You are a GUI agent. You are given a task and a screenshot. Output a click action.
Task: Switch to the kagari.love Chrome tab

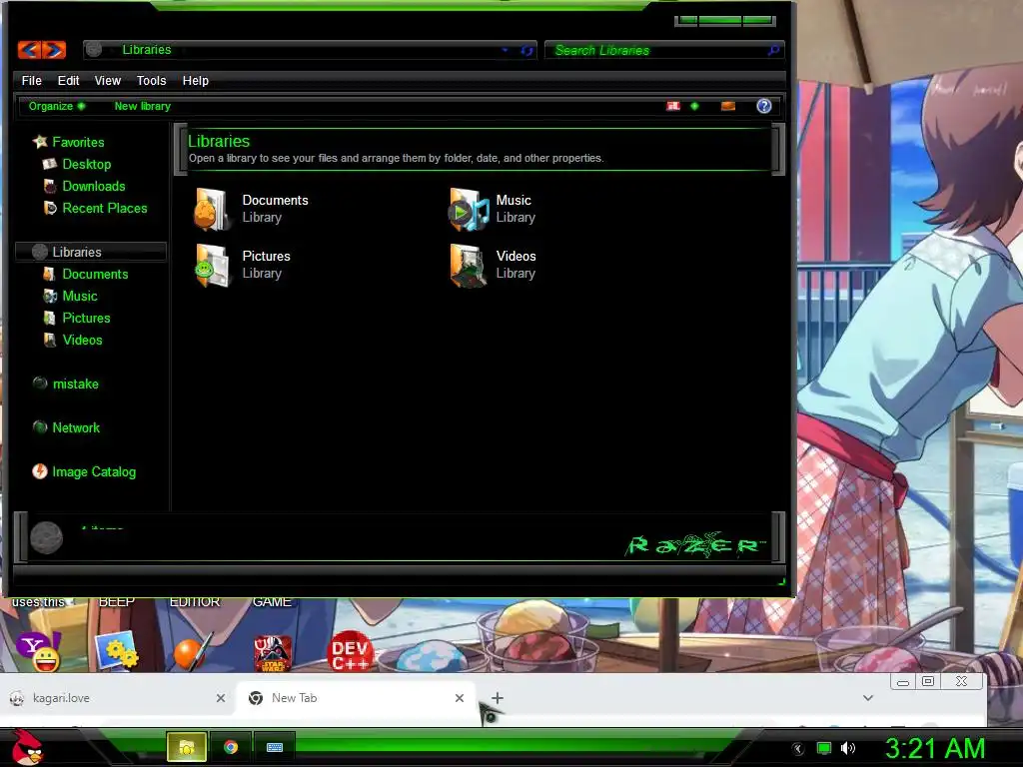pyautogui.click(x=118, y=698)
